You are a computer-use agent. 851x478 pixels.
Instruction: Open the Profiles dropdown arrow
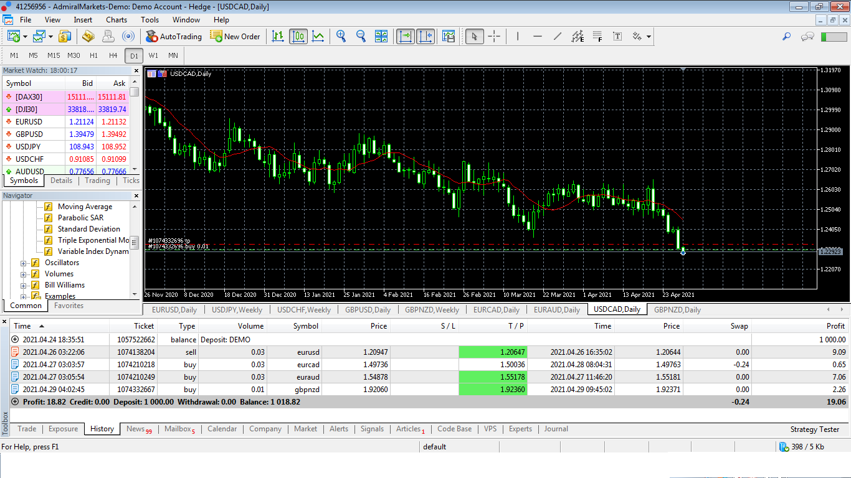tap(50, 37)
